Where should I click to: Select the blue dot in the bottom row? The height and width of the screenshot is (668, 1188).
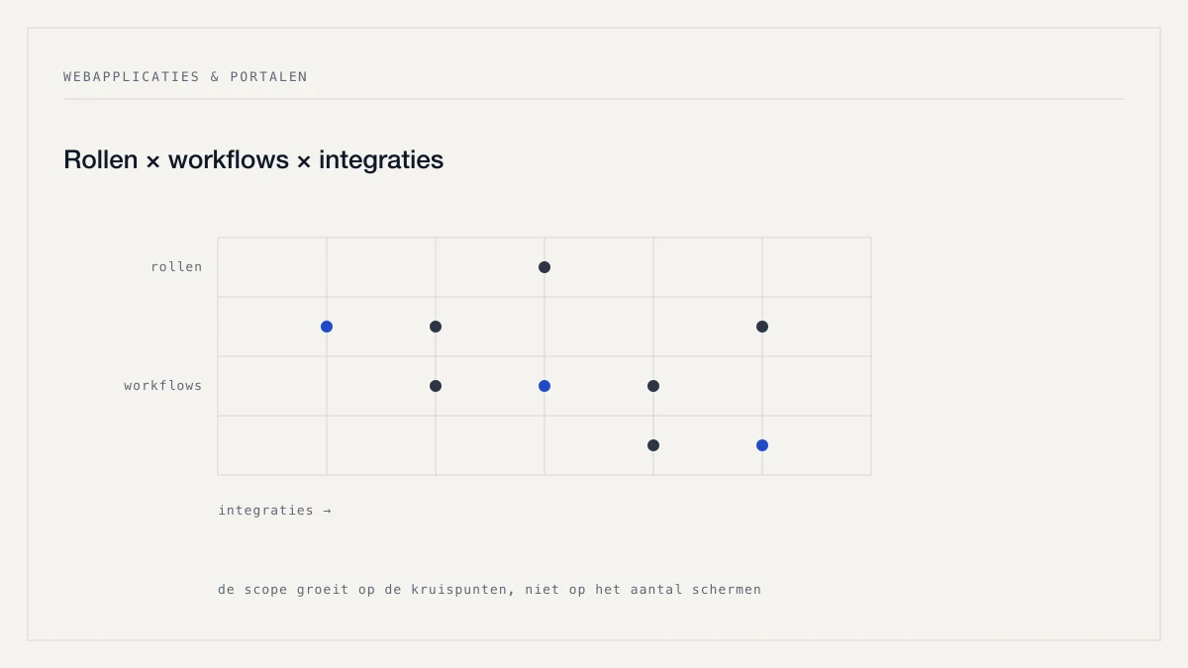762,445
